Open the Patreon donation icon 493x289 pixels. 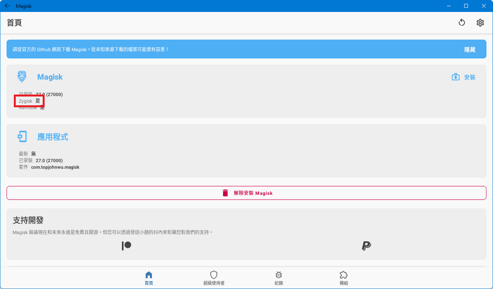(x=126, y=246)
